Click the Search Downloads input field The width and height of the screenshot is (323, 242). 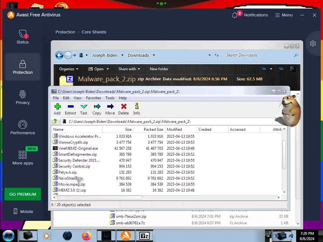[x=259, y=55]
